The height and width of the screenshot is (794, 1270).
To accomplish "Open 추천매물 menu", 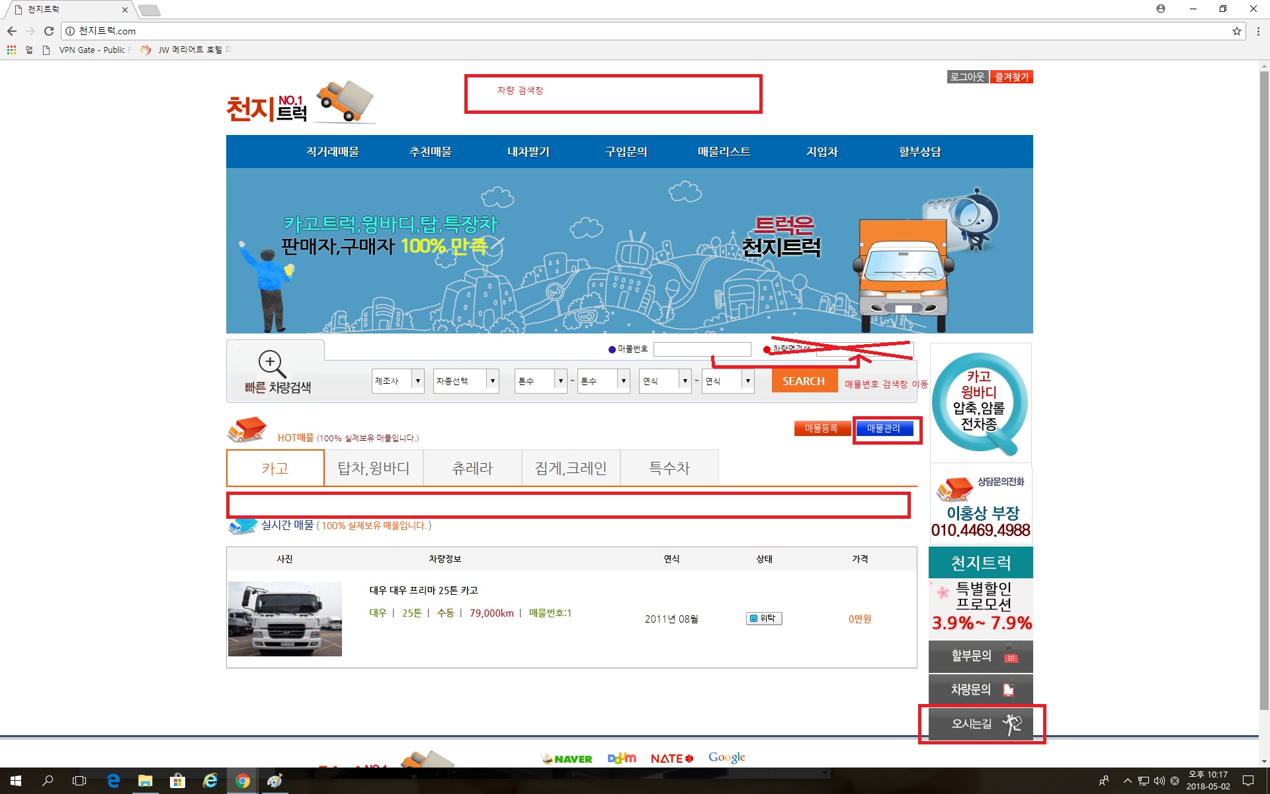I will coord(430,152).
